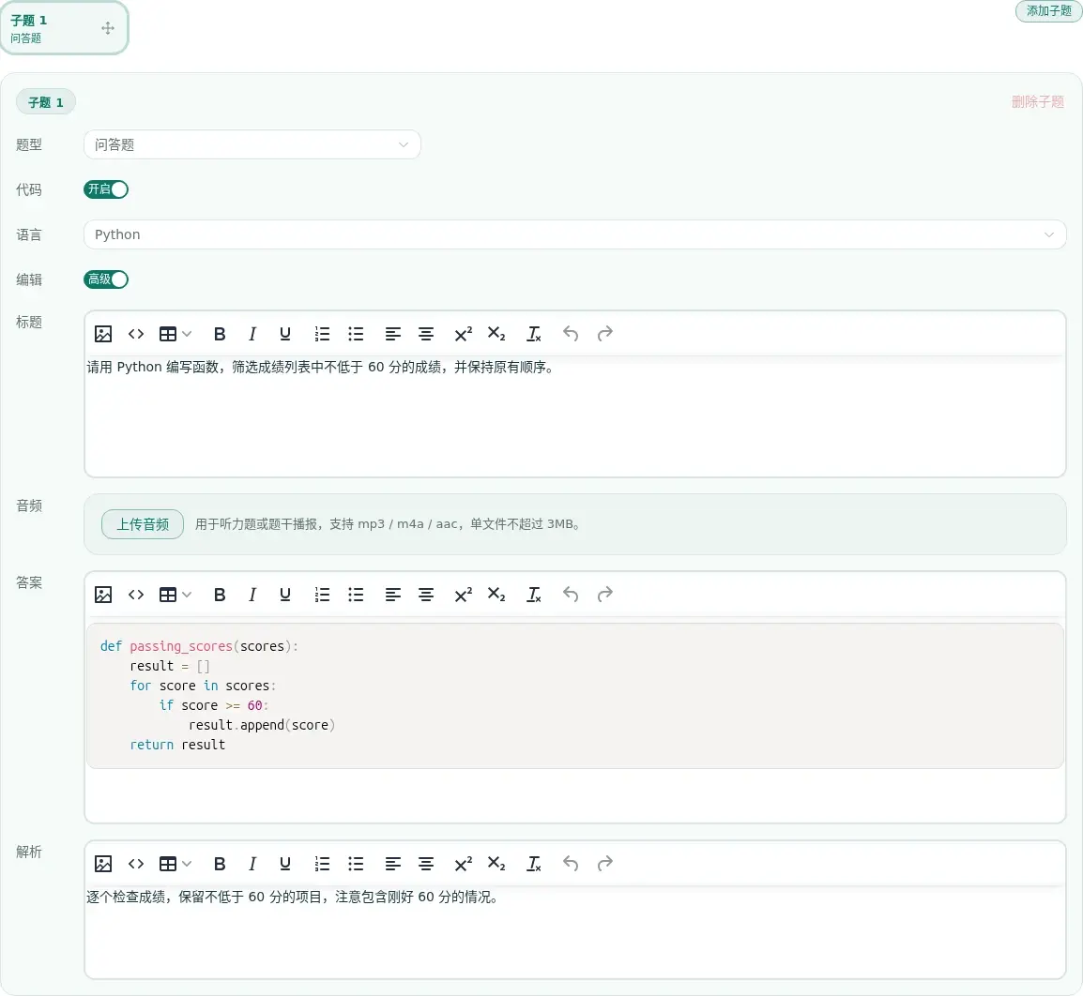Click the audio hint text about mp3 formats
Image resolution: width=1083 pixels, height=996 pixels.
pos(388,524)
